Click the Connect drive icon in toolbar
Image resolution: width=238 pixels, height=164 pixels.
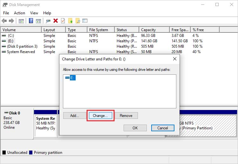[x=48, y=21]
